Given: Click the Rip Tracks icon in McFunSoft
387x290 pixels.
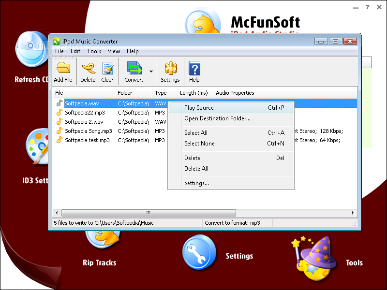Looking at the screenshot, I should click(x=103, y=239).
